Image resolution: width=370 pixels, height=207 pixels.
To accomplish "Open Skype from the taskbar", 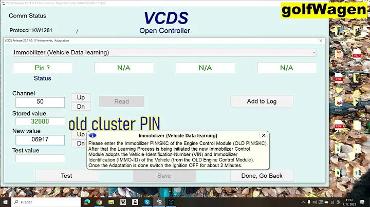I will tap(147, 202).
